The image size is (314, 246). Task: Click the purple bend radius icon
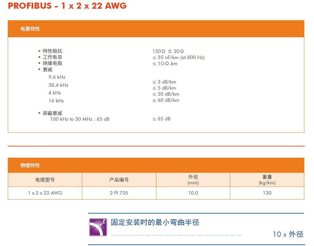click(x=98, y=227)
